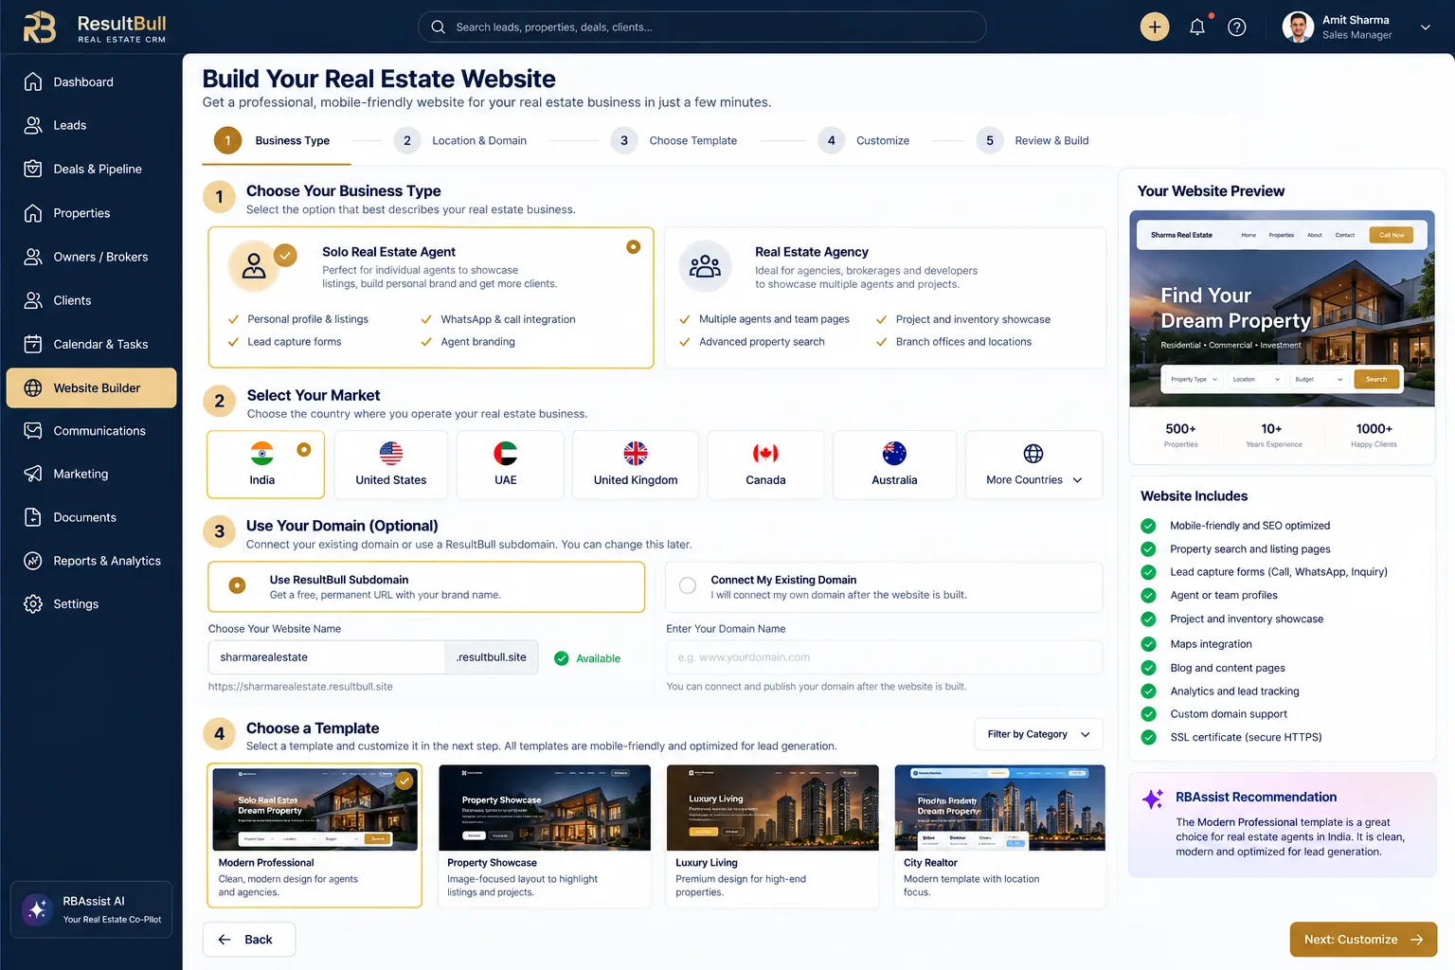Click Call Now in website preview
The width and height of the screenshot is (1455, 970).
(1392, 235)
